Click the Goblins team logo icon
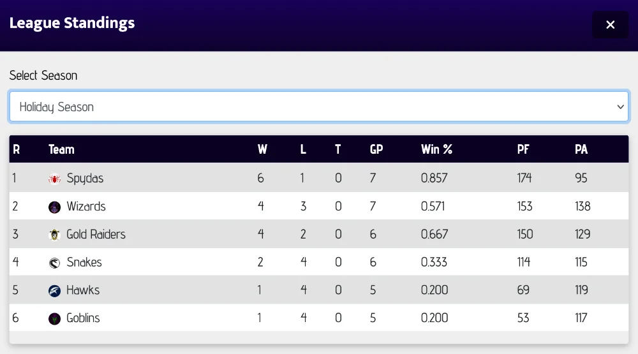The width and height of the screenshot is (638, 354). tap(55, 318)
